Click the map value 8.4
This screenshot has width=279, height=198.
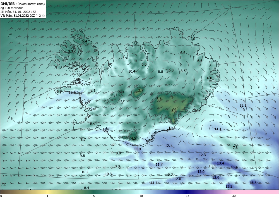(x=86, y=188)
